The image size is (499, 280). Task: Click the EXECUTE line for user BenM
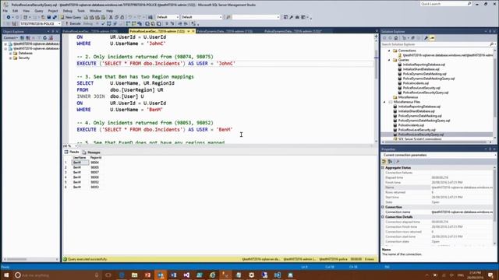click(x=154, y=130)
